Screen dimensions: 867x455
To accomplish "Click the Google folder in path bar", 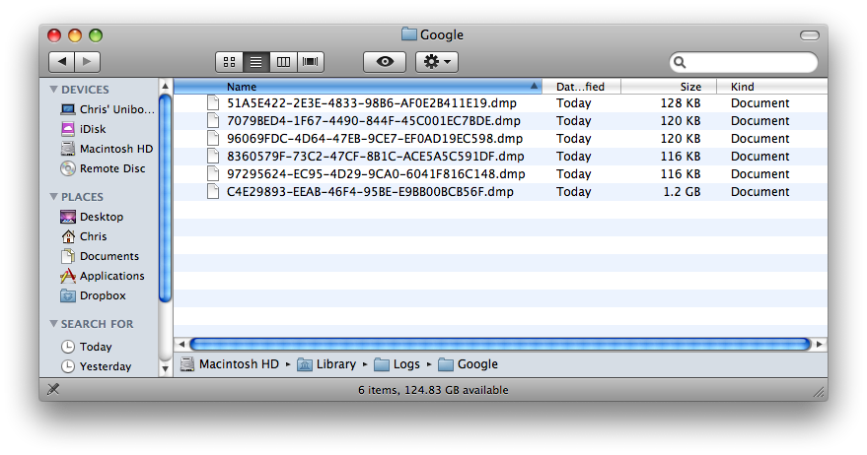I will click(x=468, y=364).
